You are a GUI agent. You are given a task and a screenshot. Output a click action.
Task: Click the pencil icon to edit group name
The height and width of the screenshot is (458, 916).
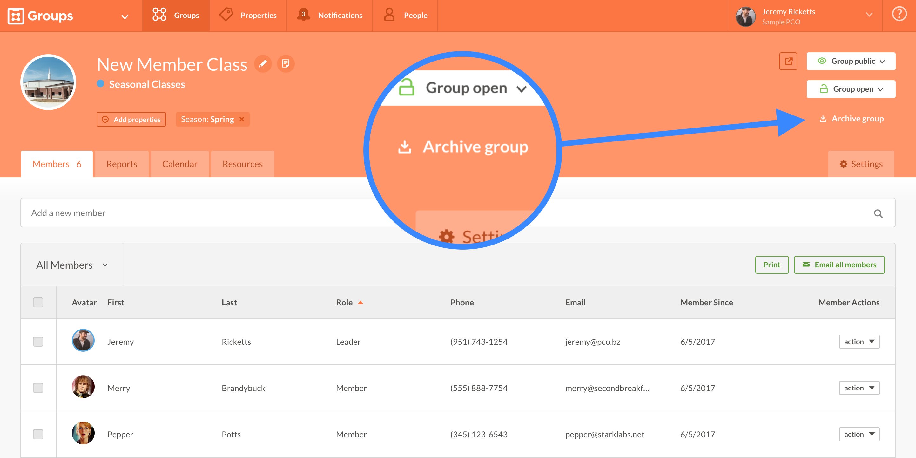pyautogui.click(x=263, y=64)
